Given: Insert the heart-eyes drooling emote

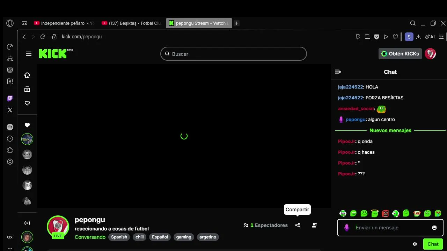Looking at the screenshot, I should tap(438, 213).
